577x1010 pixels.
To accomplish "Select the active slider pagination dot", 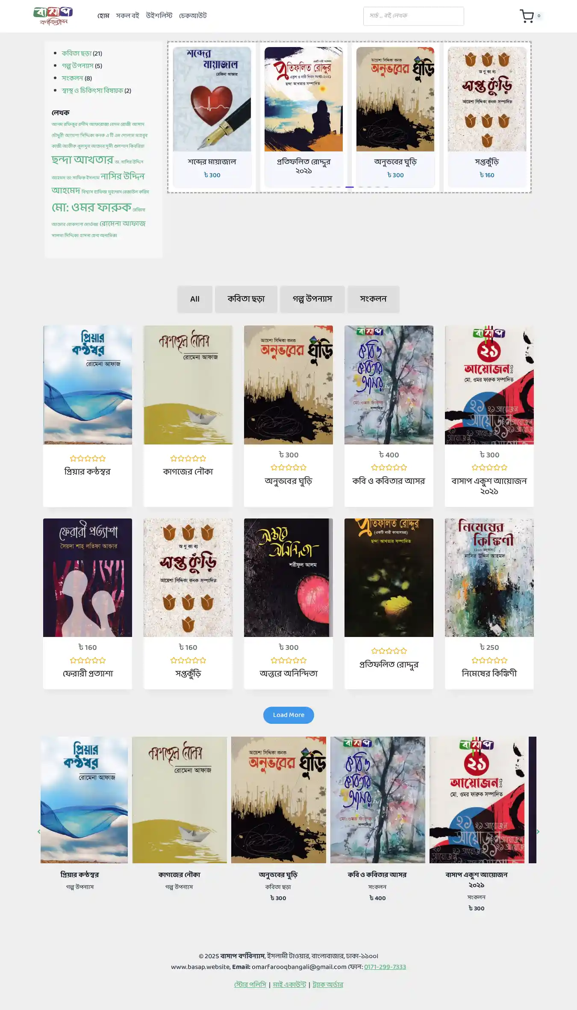I will tap(350, 187).
